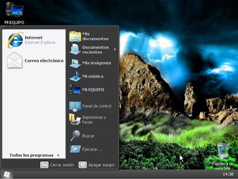Click the Cerrar sesión button label
238x179 pixels.
[62, 165]
